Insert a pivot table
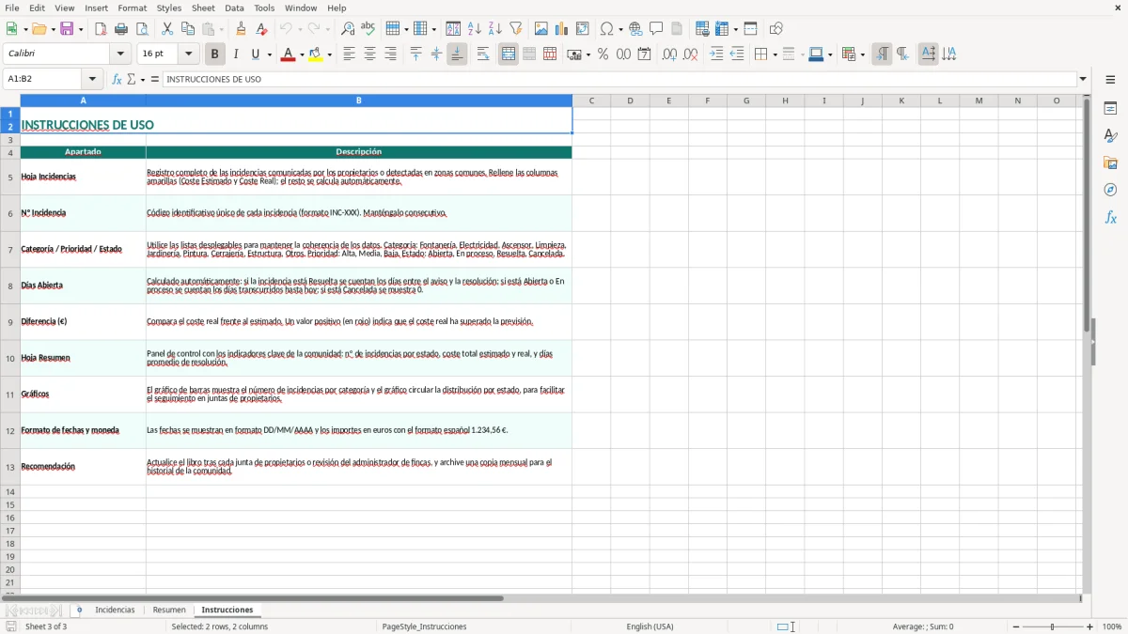The height and width of the screenshot is (634, 1128). [x=583, y=29]
